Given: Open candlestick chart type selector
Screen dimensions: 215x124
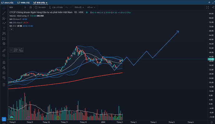Looking at the screenshot, I should (x=31, y=7).
